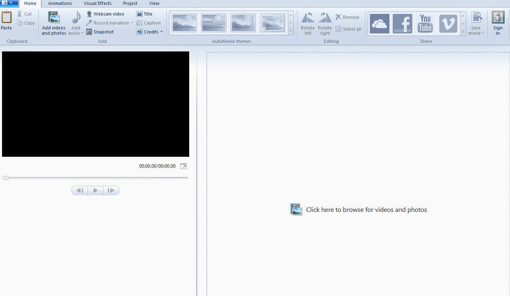This screenshot has height=296, width=510.
Task: Share the movie to Facebook
Action: point(403,23)
